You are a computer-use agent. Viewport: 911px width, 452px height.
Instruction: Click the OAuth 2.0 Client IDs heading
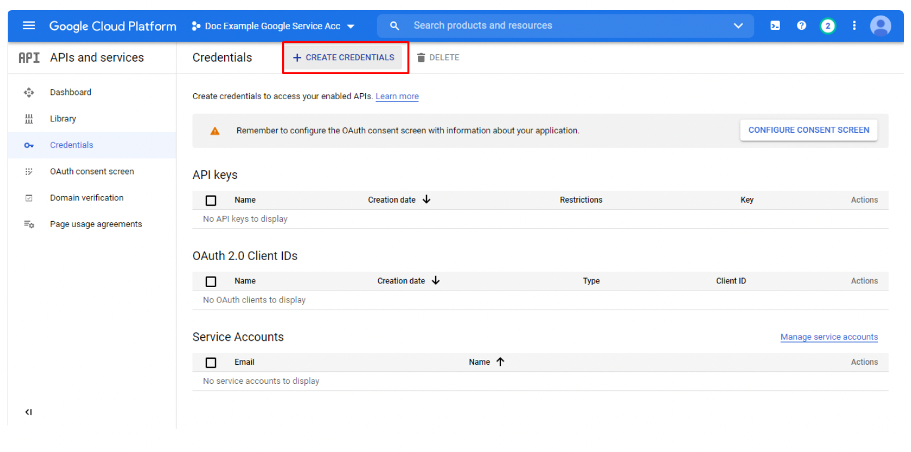pos(245,256)
